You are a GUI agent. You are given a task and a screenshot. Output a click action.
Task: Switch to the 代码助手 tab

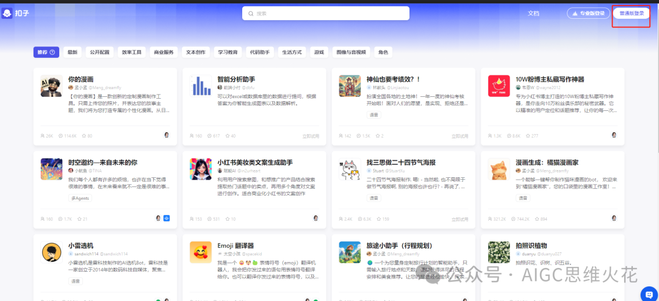tap(260, 52)
